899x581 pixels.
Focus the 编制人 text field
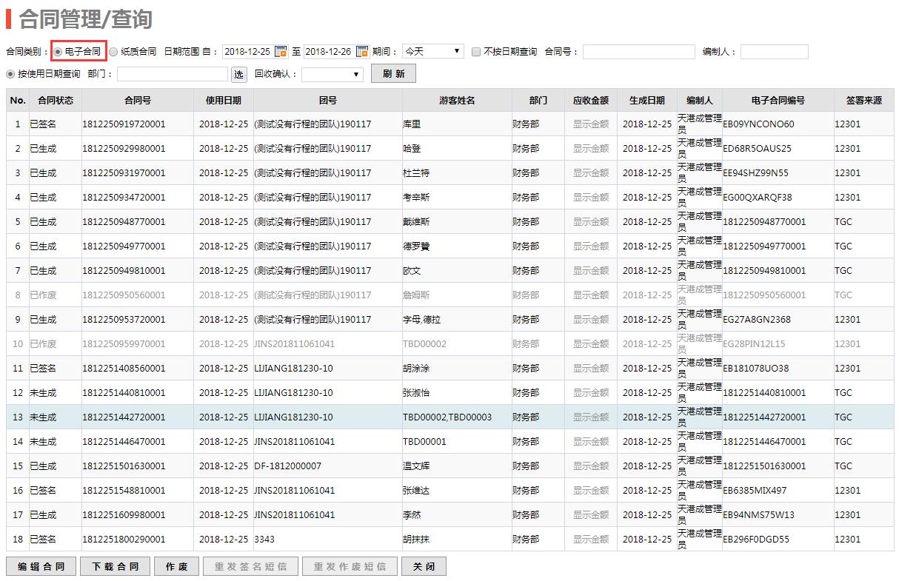pos(774,52)
